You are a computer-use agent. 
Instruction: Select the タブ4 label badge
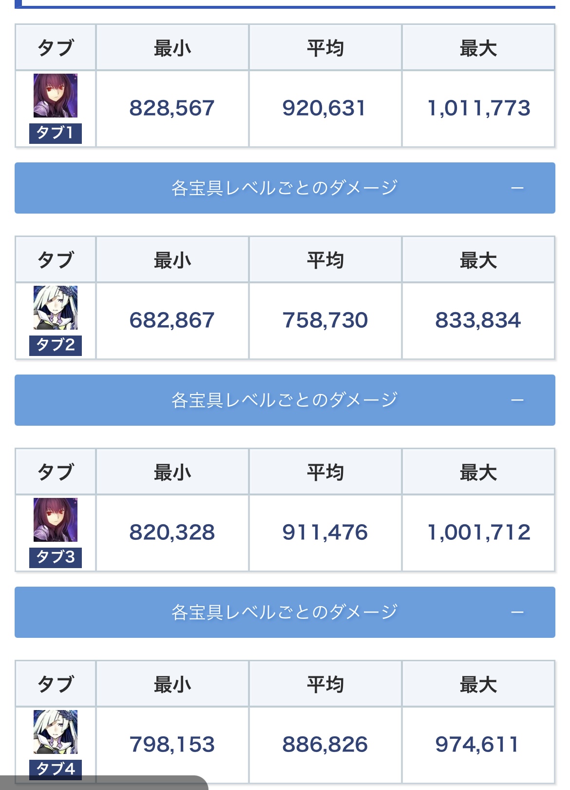[56, 770]
